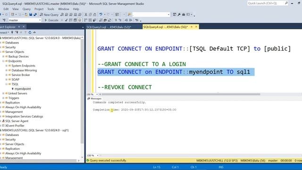The height and width of the screenshot is (170, 302).
Task: Click the Solution Explorer window icon
Action: point(175,15)
